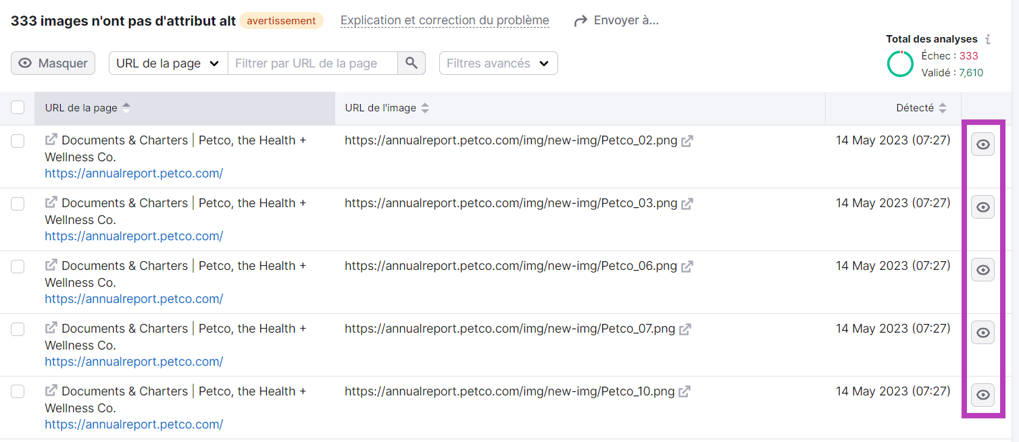Click the search magnifier icon

(412, 63)
